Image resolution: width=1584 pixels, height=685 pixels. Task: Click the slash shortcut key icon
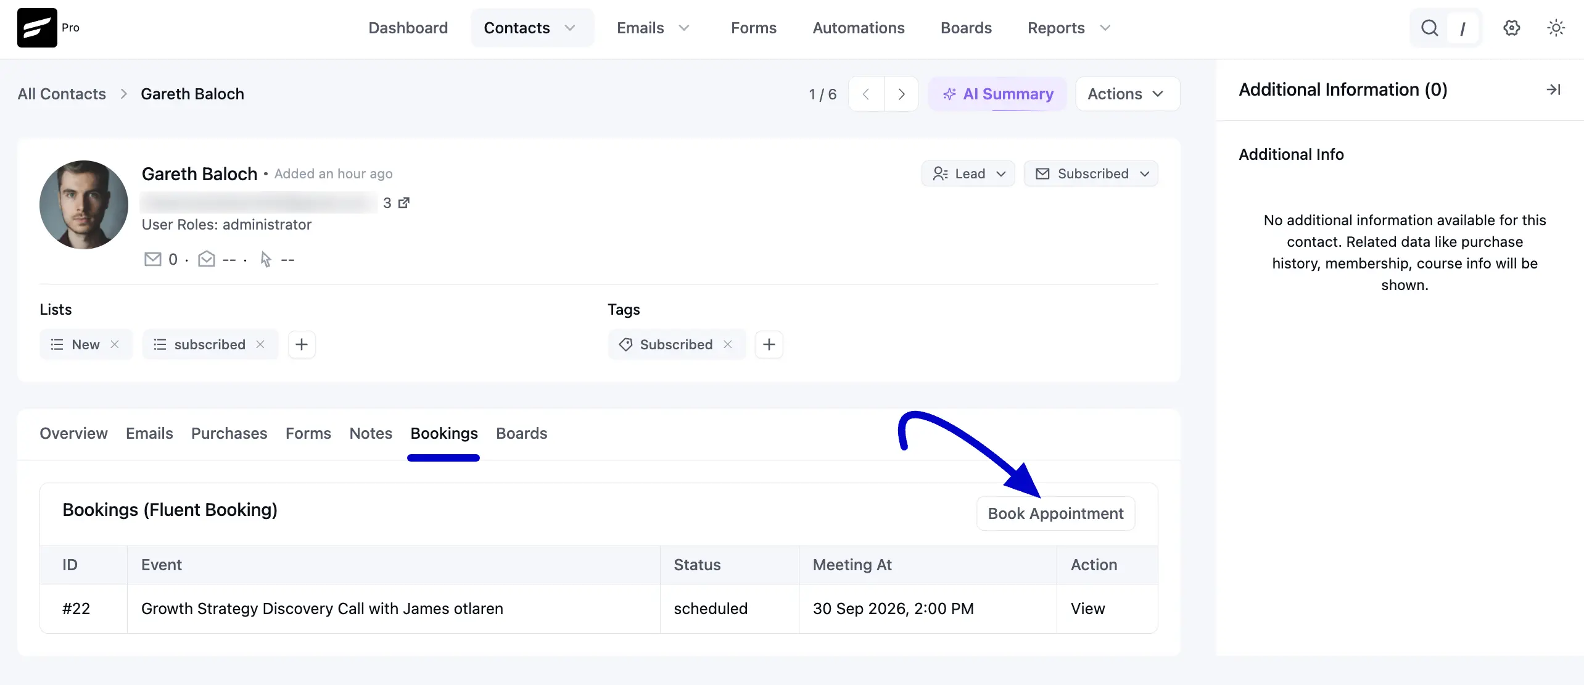[x=1462, y=28]
